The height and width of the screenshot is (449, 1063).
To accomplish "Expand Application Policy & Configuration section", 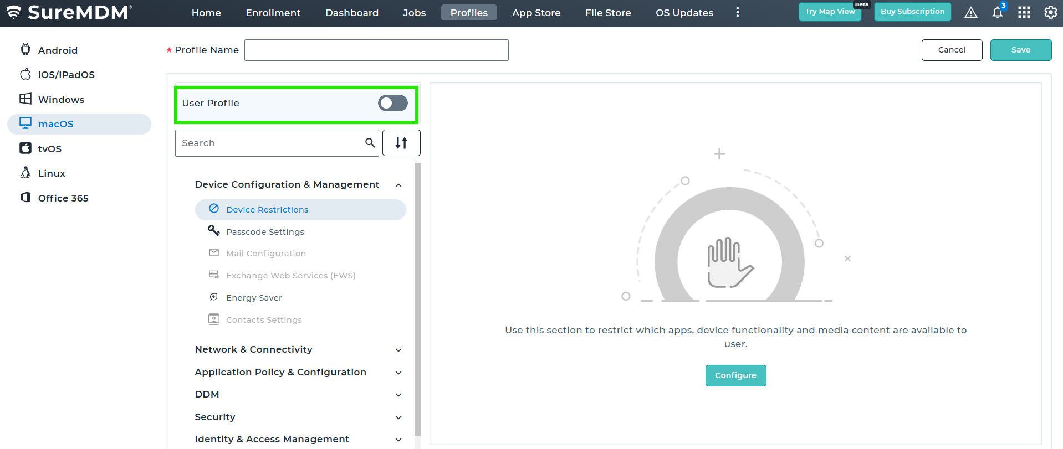I will tap(398, 373).
